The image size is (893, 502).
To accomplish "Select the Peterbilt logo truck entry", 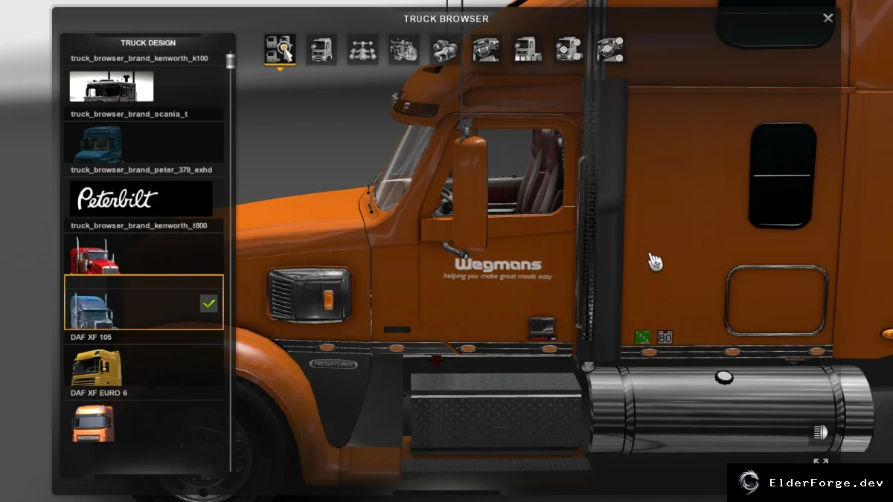I will (x=141, y=199).
